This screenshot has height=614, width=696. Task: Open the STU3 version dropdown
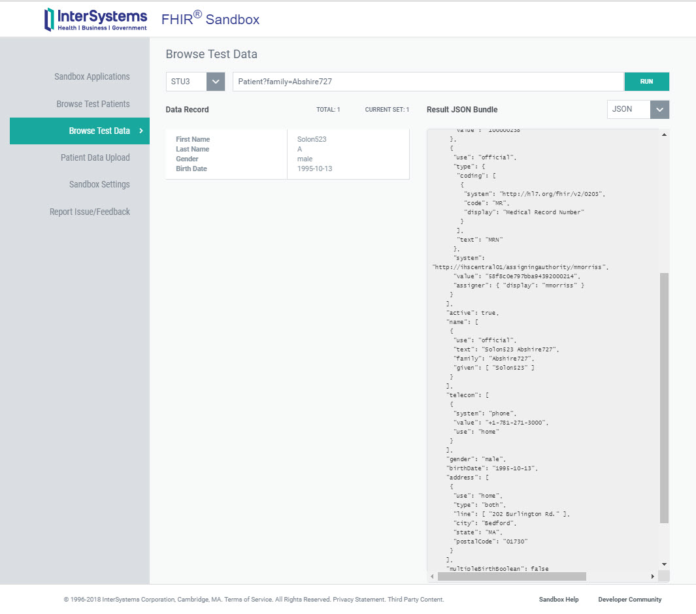click(x=195, y=82)
